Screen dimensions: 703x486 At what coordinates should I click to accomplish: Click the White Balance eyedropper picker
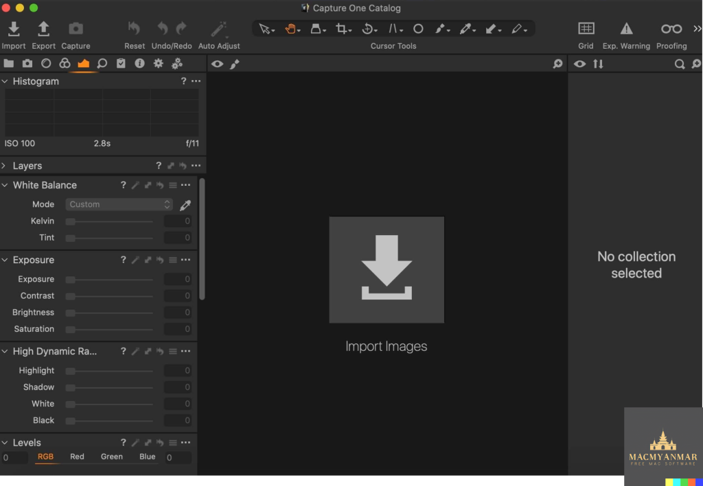[x=185, y=205]
